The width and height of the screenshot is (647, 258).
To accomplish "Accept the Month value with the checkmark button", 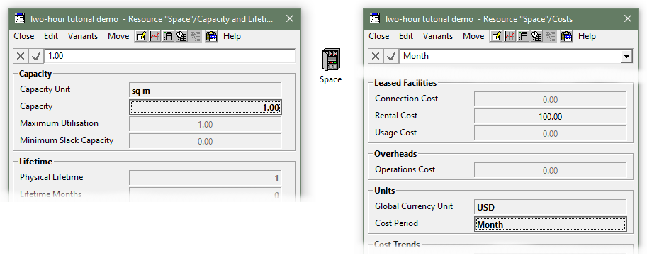I will (x=390, y=56).
